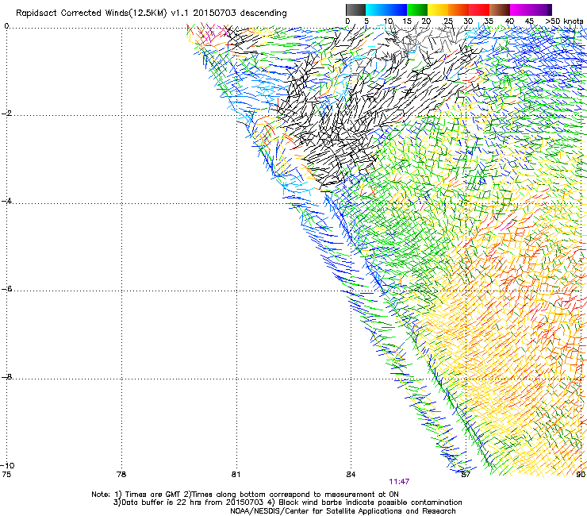Click the legend tick label '45'
Image resolution: width=587 pixels, height=516 pixels.
pyautogui.click(x=529, y=21)
